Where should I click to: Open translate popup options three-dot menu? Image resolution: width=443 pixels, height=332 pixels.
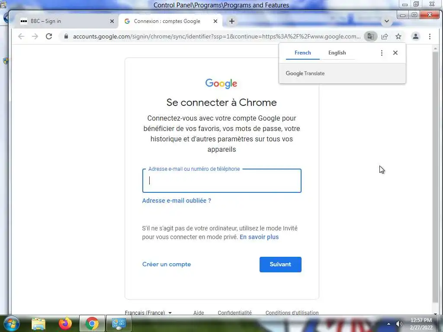[382, 53]
